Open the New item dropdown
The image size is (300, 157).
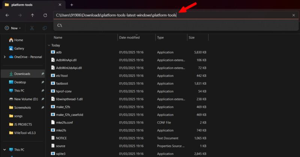tap(13, 28)
